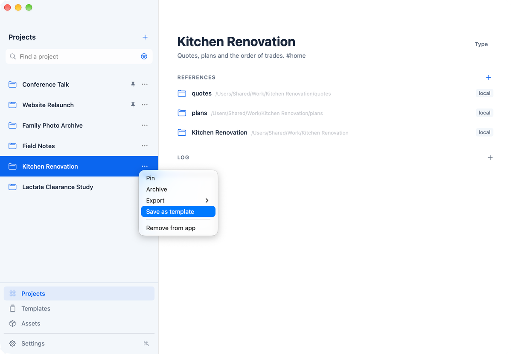
Task: Click the Type button
Action: [x=481, y=44]
